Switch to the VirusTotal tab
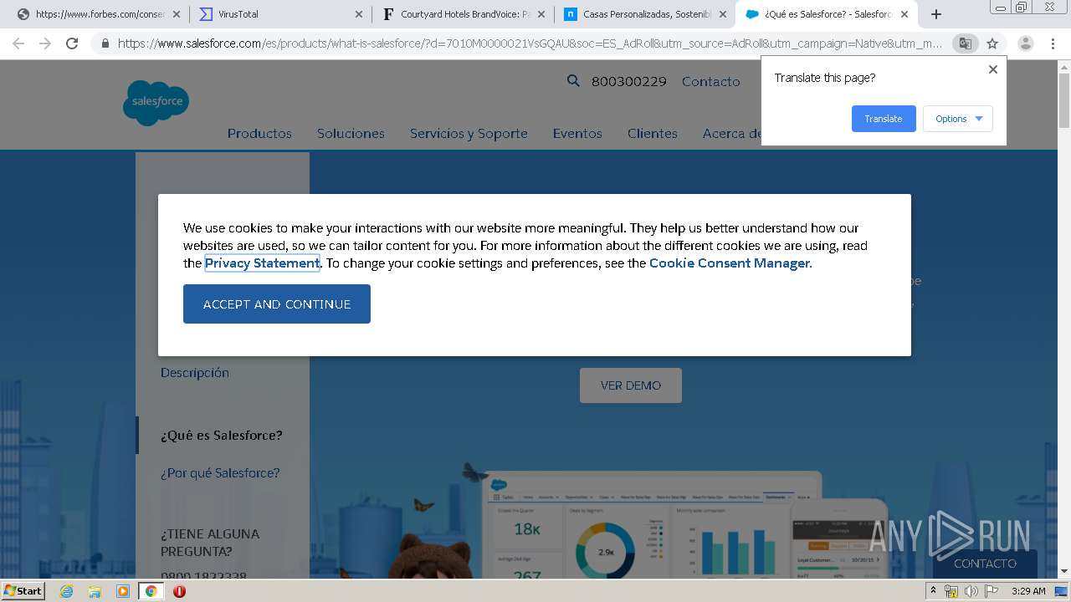Image resolution: width=1071 pixels, height=602 pixels. tap(280, 14)
